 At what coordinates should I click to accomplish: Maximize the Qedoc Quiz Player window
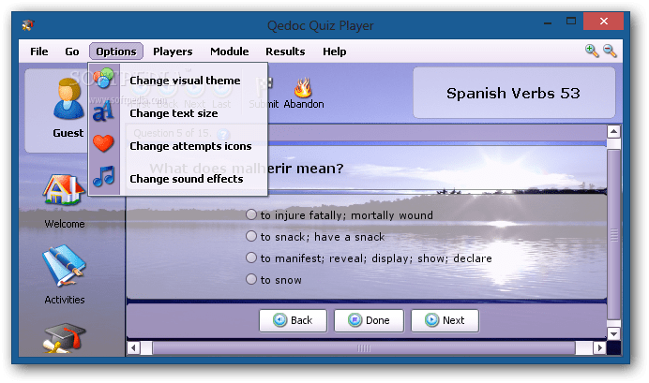[571, 22]
